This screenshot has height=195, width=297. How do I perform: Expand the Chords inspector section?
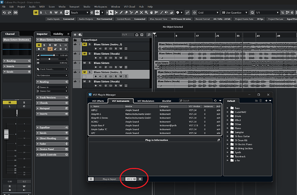[52, 103]
